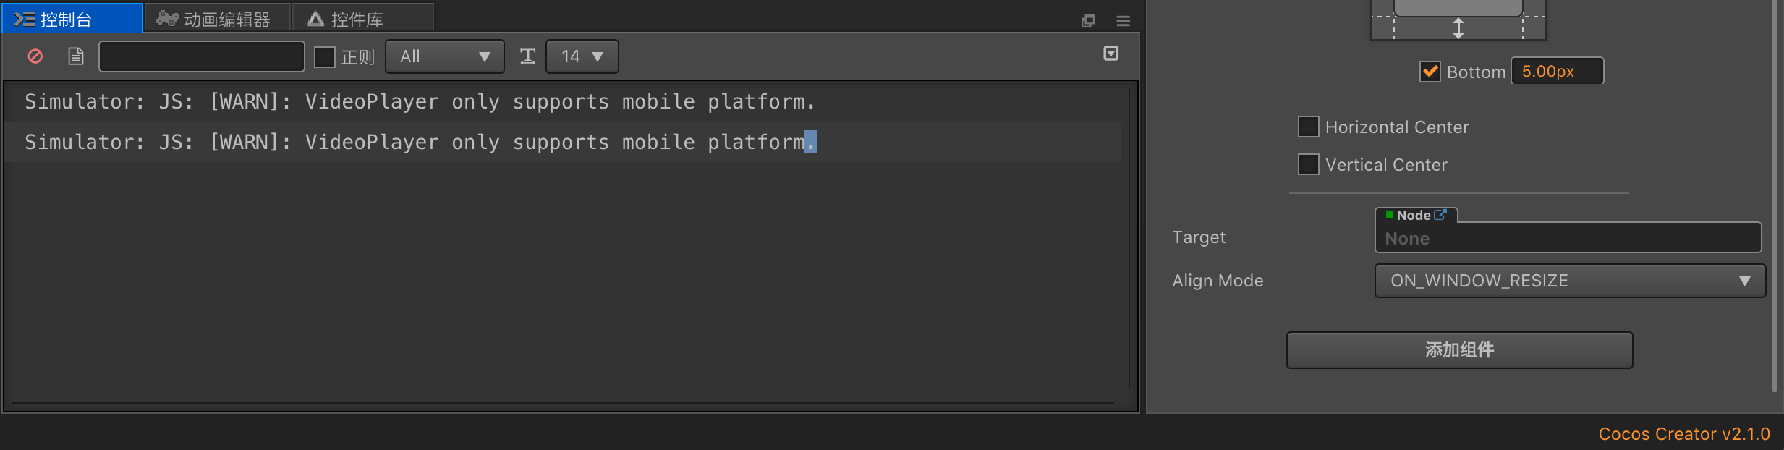Click the Cocos Creator v2.1.0 version link
Image resolution: width=1784 pixels, height=450 pixels.
(1683, 434)
